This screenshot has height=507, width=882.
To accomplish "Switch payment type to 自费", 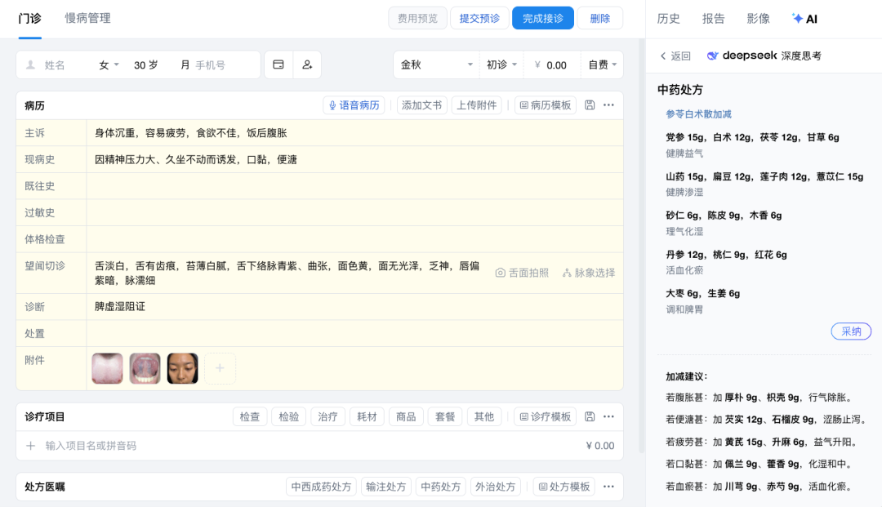I will 601,64.
